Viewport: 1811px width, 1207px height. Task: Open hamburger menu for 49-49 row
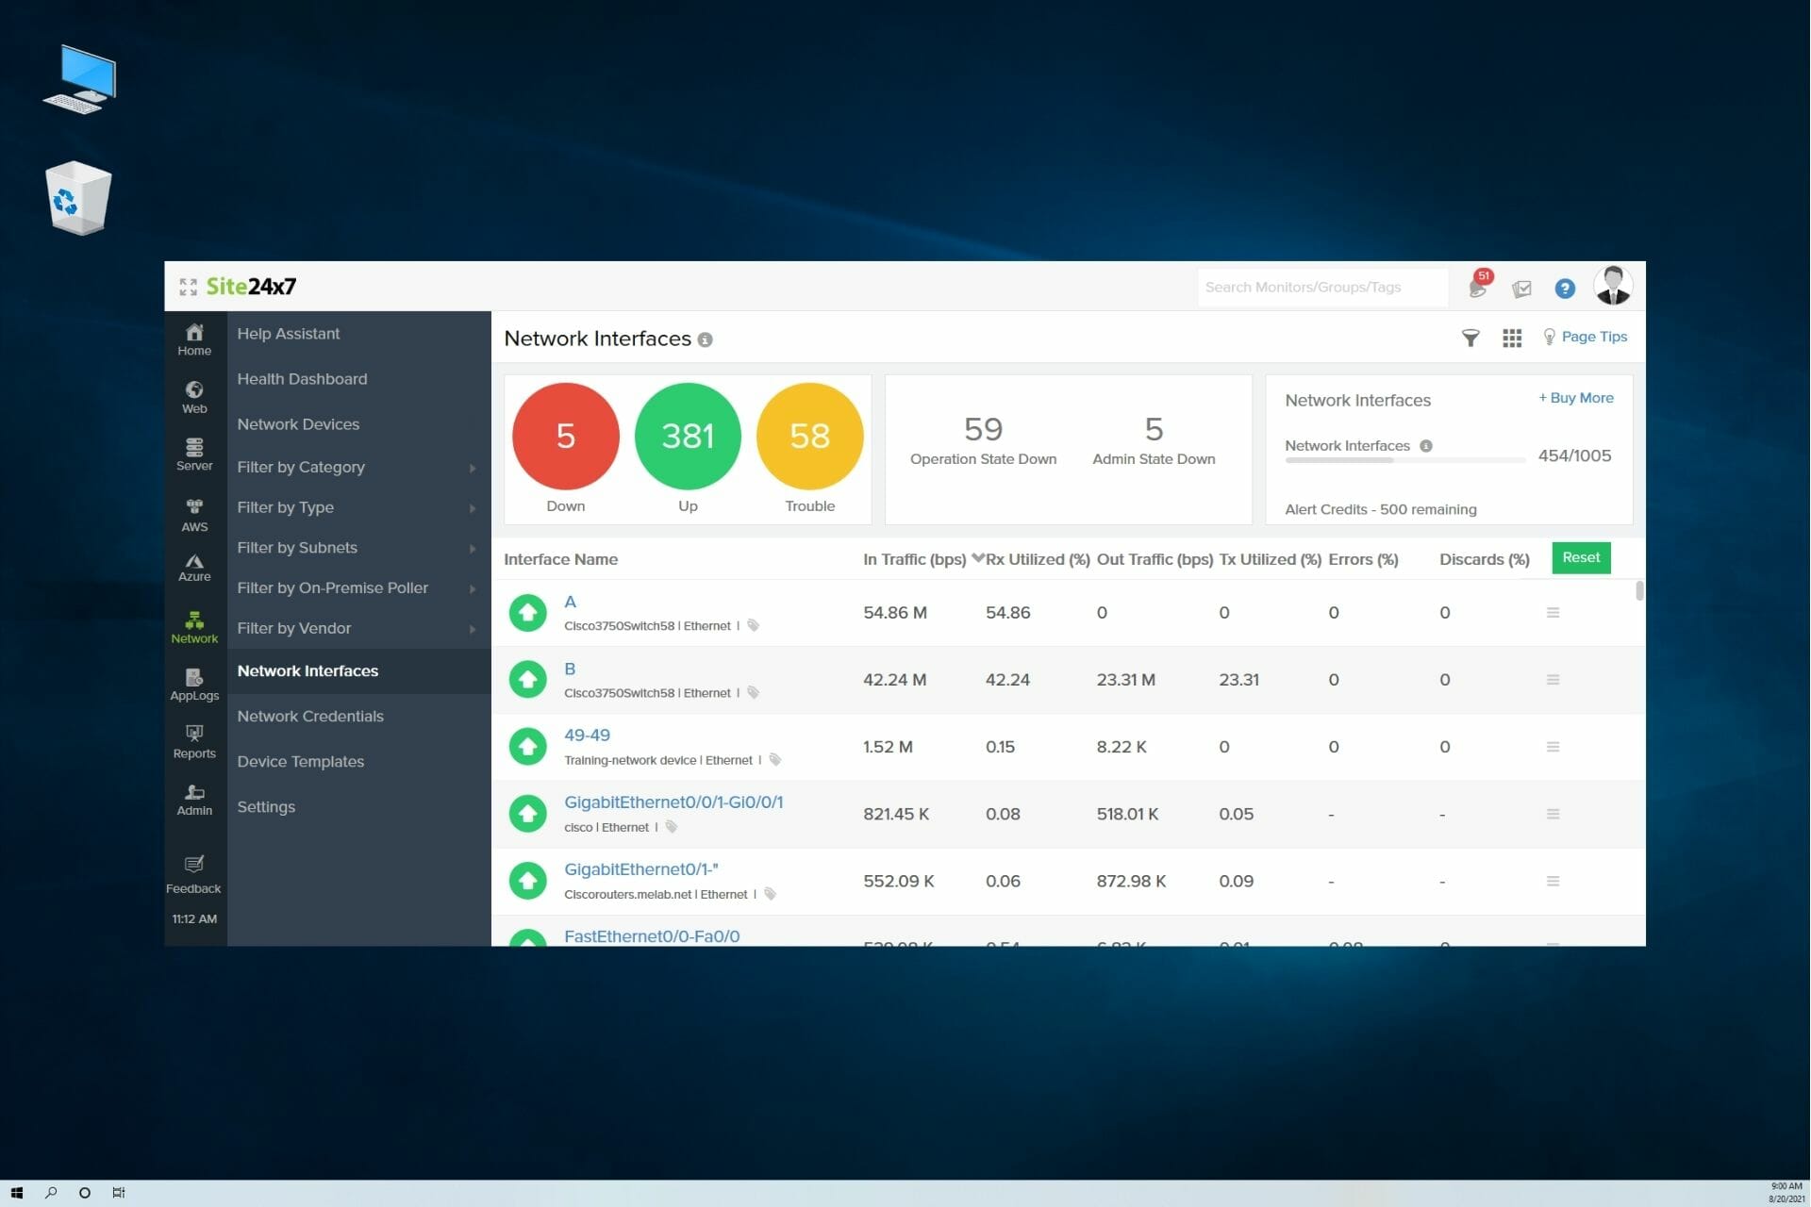[1553, 747]
